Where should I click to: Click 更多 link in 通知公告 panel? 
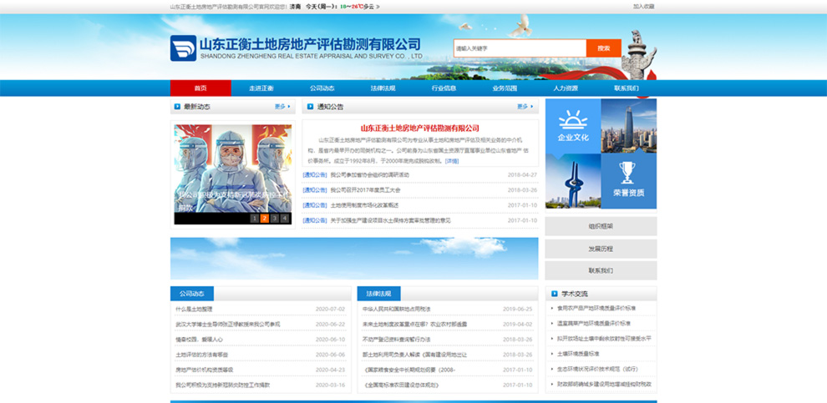pyautogui.click(x=525, y=107)
